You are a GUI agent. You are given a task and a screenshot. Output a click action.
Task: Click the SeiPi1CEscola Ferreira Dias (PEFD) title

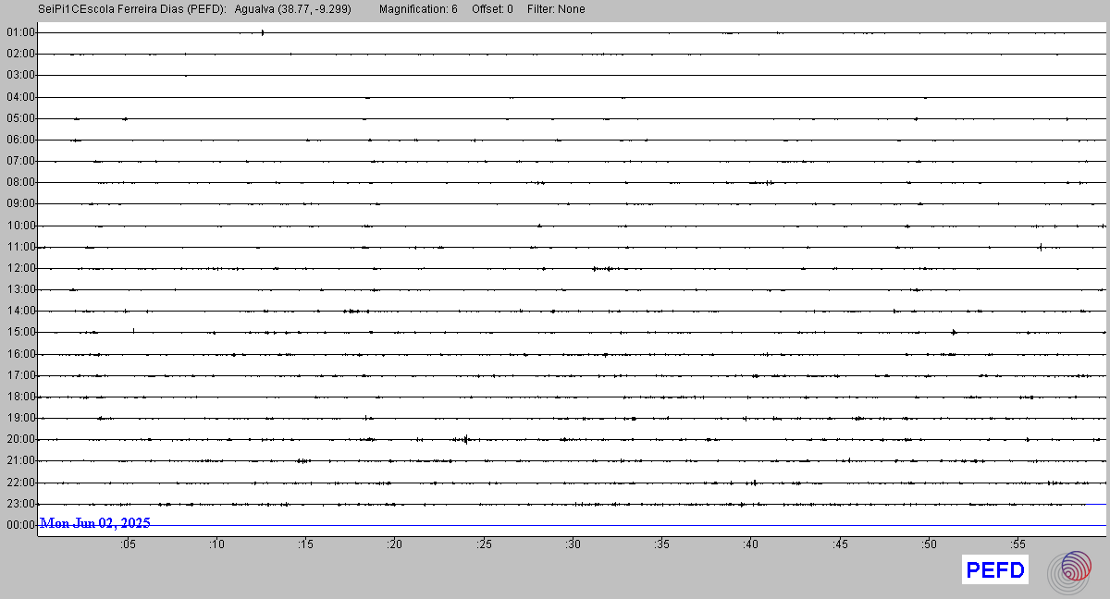(132, 9)
